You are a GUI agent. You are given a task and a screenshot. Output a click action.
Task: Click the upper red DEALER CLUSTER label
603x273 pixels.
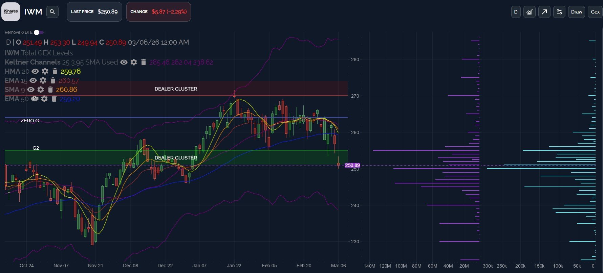click(x=176, y=89)
